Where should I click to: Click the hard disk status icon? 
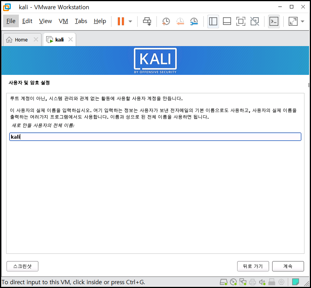223,282
